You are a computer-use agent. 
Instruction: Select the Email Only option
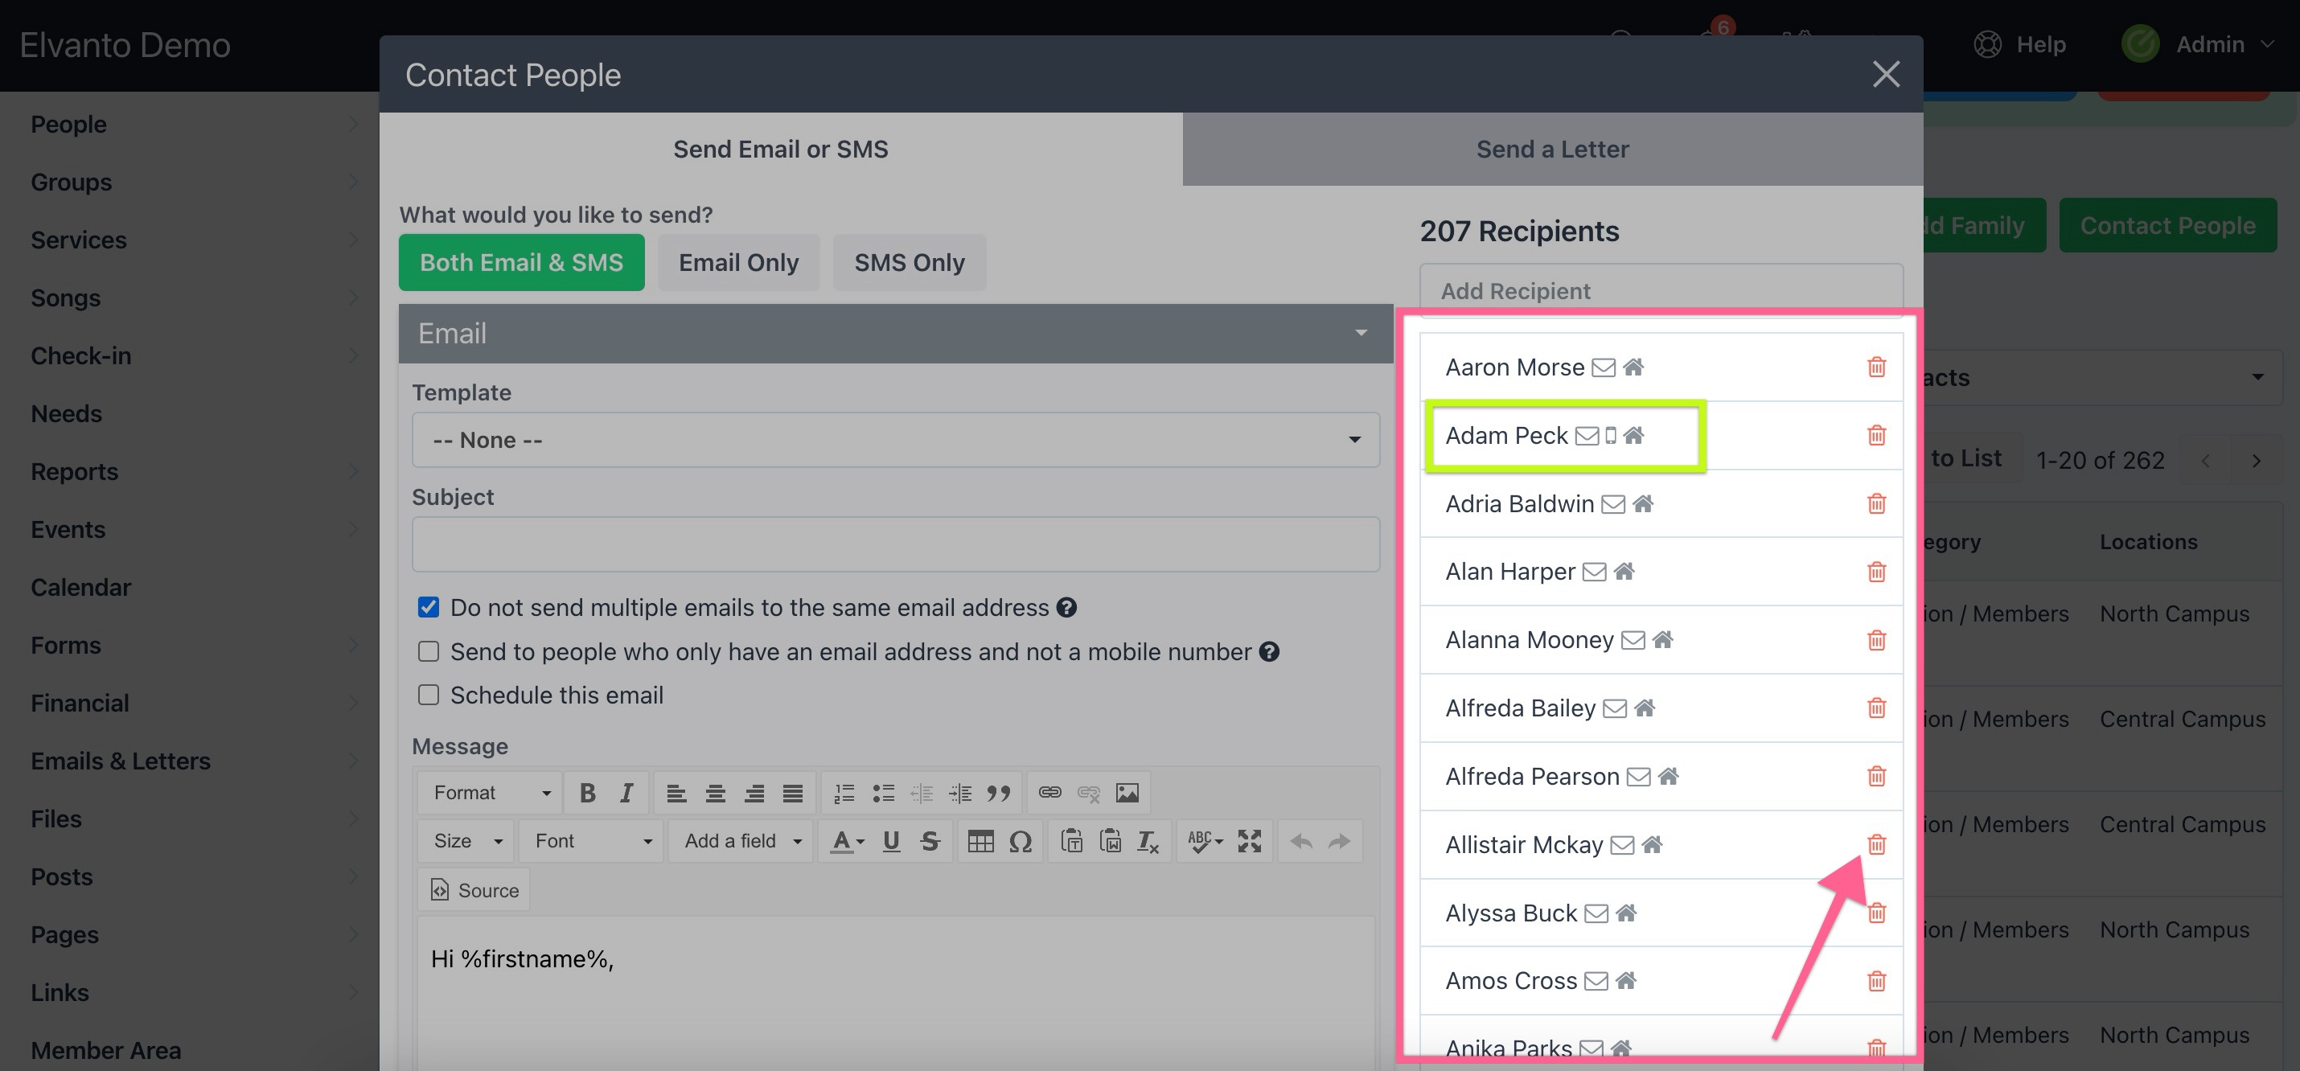point(738,262)
